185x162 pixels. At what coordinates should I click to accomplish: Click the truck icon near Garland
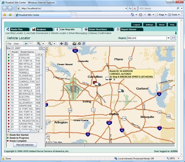click(x=121, y=91)
